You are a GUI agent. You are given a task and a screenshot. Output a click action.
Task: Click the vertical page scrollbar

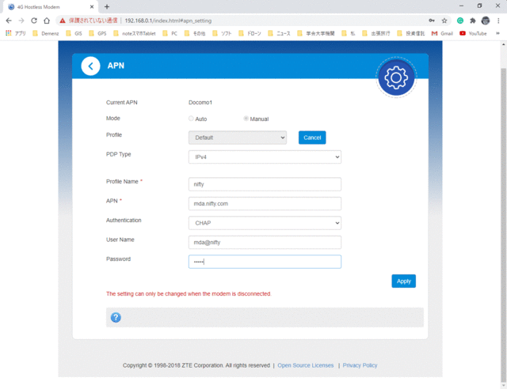tap(504, 225)
